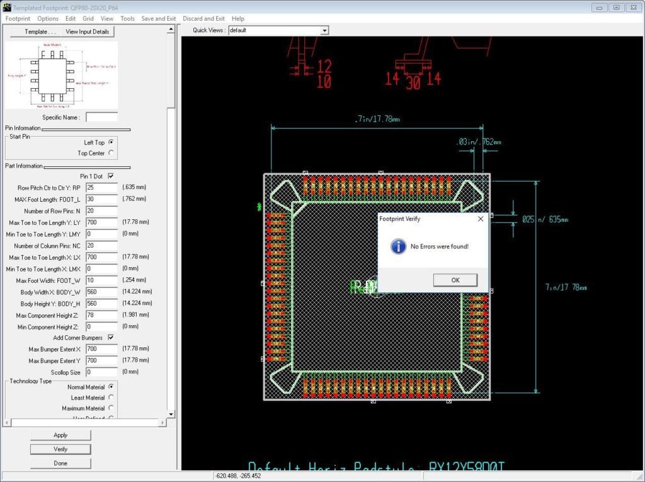645x482 pixels.
Task: Click the View Input Details button
Action: tap(87, 32)
